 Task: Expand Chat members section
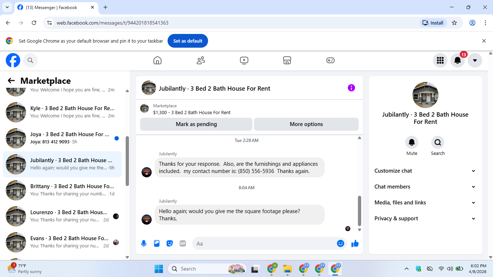[x=425, y=187]
